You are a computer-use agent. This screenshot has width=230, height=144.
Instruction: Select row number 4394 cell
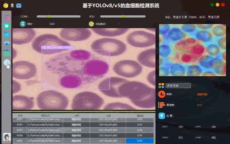click(20, 135)
